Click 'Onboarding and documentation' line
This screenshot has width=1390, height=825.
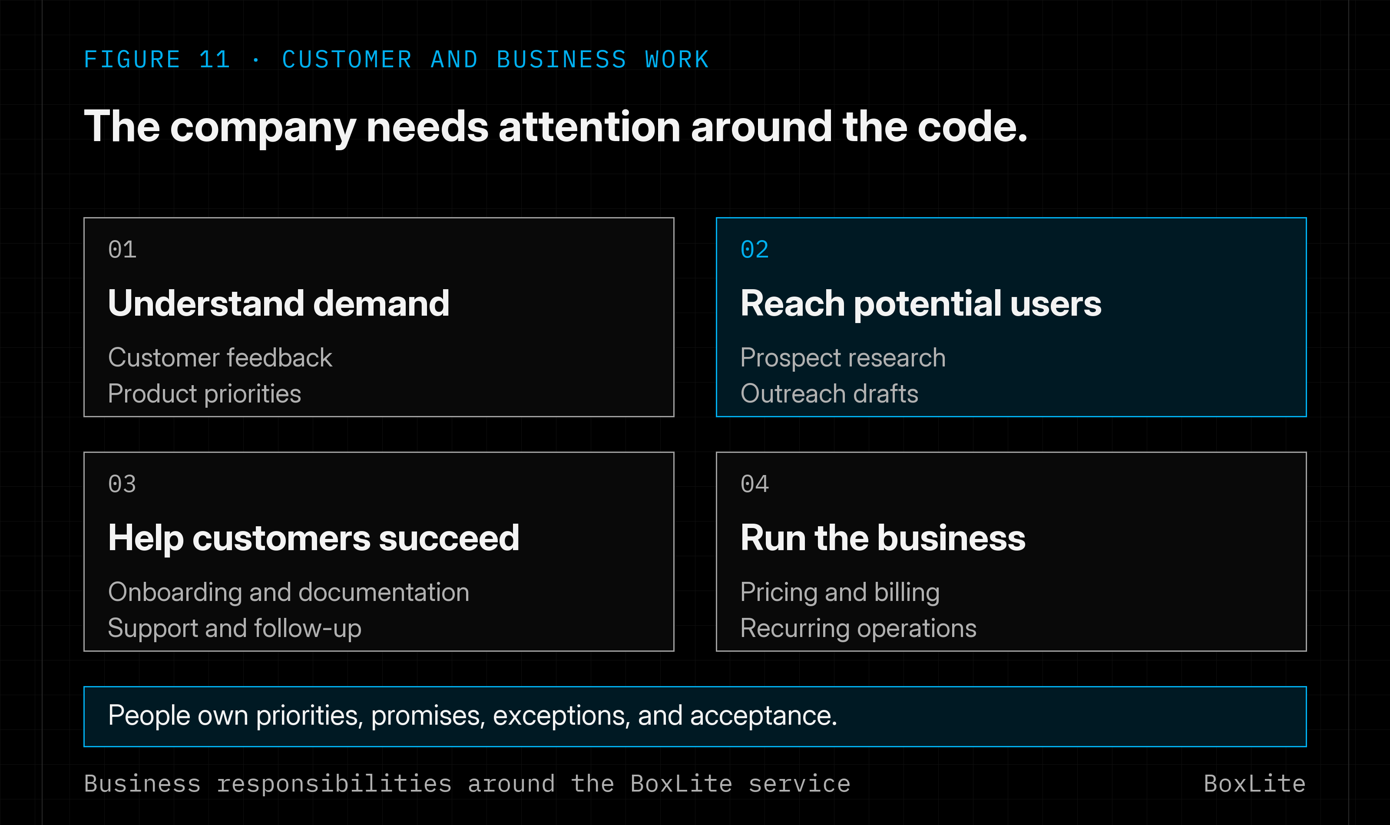[288, 593]
